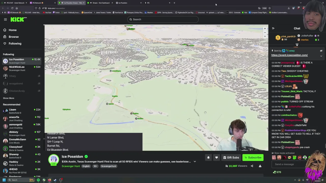The height and width of the screenshot is (183, 326).
Task: Open recommended channel asmongold
Action: click(x=22, y=126)
